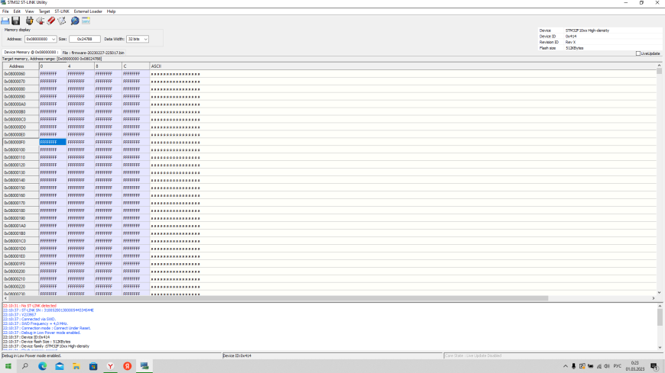The image size is (665, 373).
Task: Open the ST-LINK menu
Action: tap(62, 11)
